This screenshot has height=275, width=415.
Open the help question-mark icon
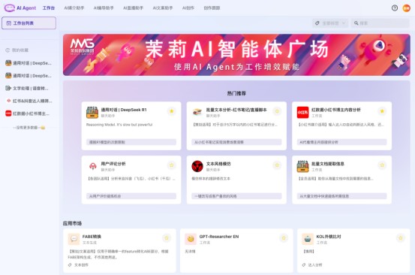pos(394,8)
